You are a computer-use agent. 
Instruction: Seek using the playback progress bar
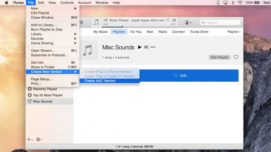[x=139, y=26]
